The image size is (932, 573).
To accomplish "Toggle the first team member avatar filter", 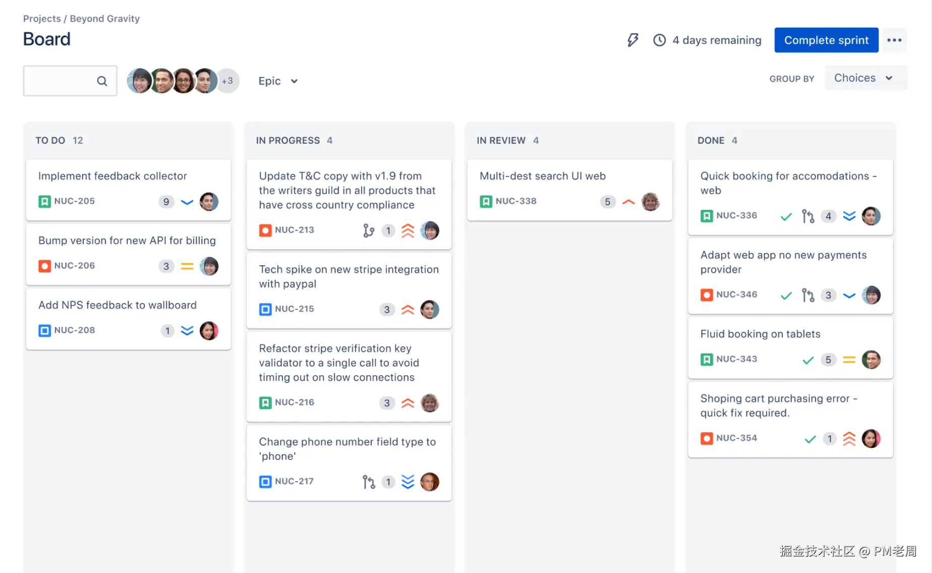I will click(x=139, y=81).
